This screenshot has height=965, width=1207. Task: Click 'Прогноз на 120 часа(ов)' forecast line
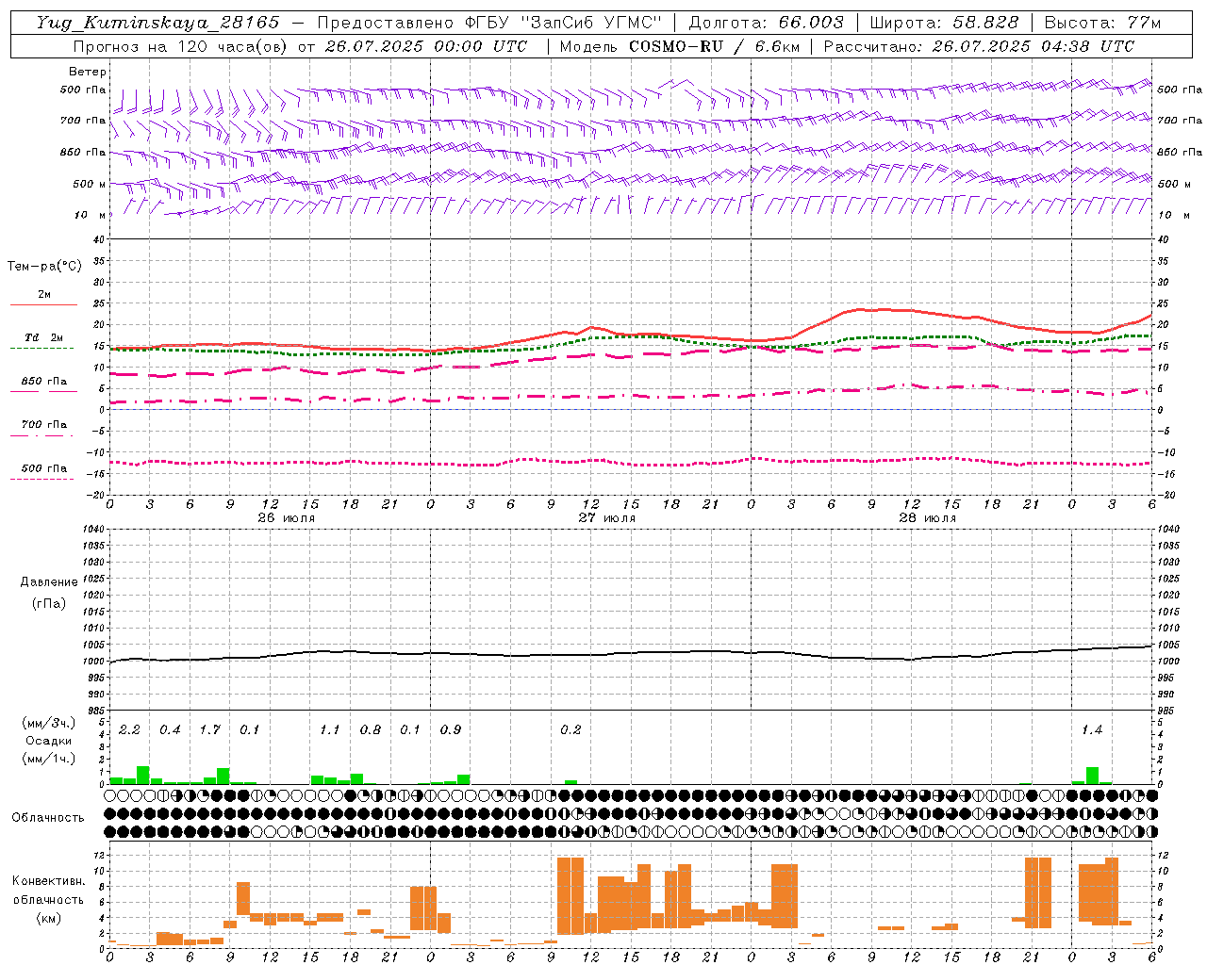[300, 46]
